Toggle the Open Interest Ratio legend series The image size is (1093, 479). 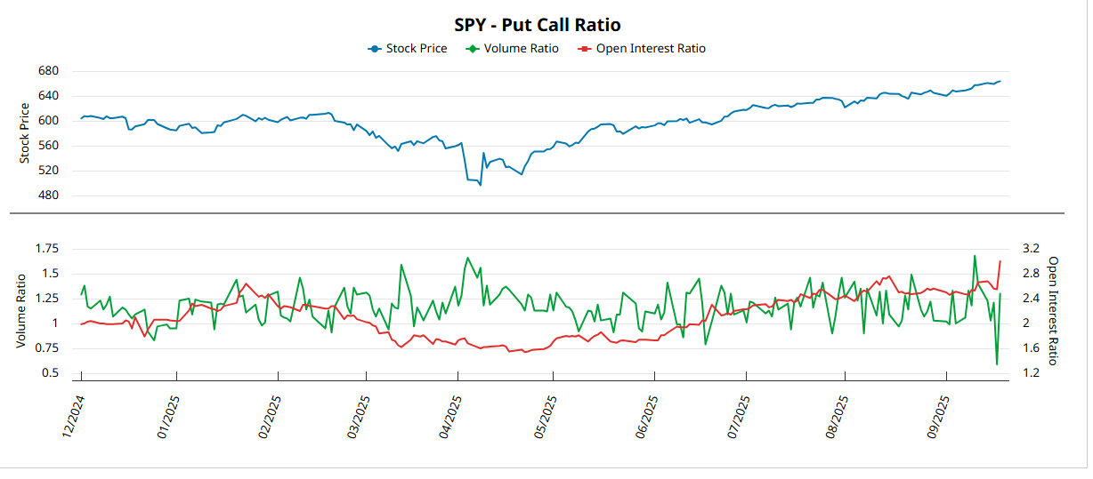(642, 49)
